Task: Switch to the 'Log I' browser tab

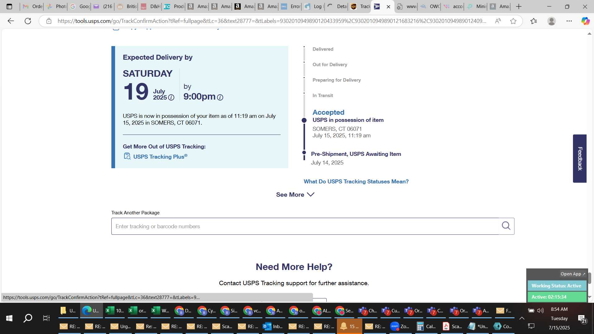Action: click(x=314, y=6)
